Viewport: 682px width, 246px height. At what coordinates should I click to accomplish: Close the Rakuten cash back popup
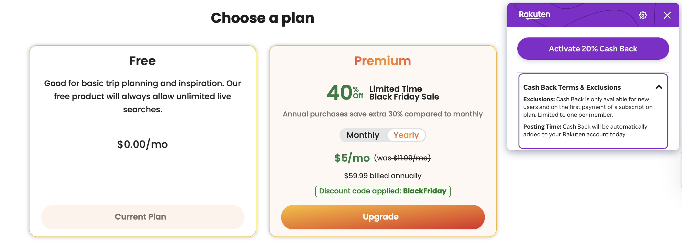(x=668, y=15)
